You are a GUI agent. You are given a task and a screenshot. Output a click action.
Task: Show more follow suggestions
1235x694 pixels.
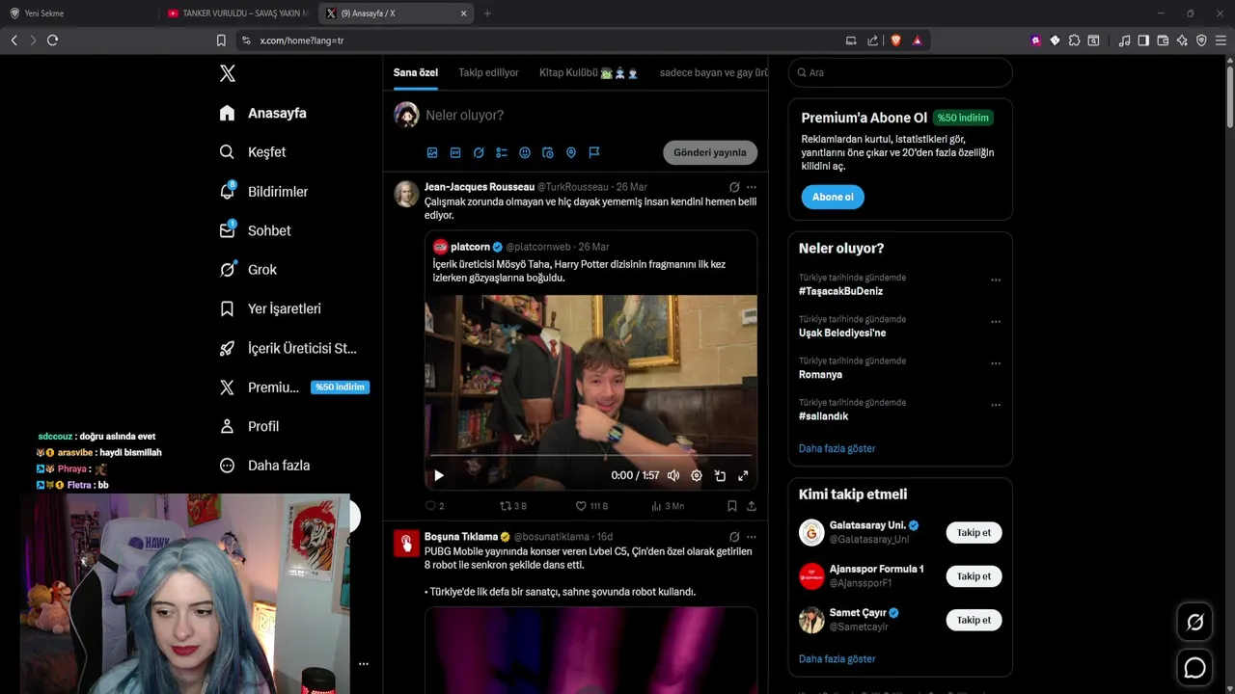click(837, 659)
